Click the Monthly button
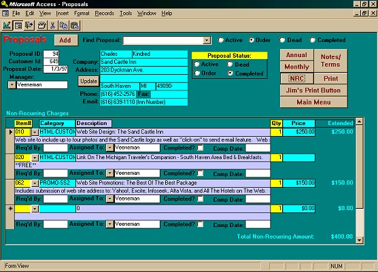The width and height of the screenshot is (378, 272). [x=297, y=67]
